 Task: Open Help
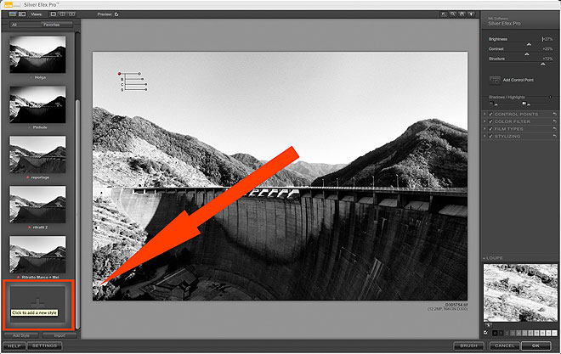(x=14, y=346)
